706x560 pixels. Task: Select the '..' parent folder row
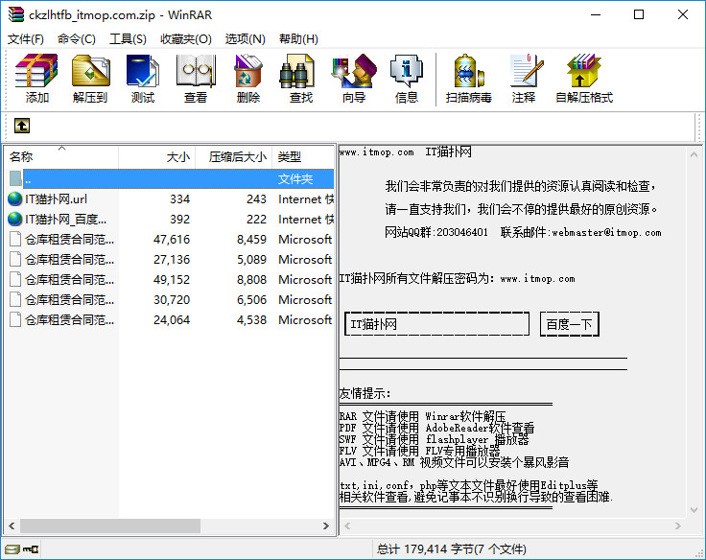coord(171,178)
